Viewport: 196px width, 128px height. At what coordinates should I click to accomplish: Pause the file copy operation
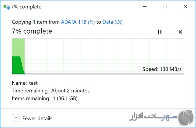(x=160, y=32)
